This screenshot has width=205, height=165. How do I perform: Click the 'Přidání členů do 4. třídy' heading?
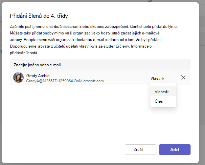pos(39,16)
